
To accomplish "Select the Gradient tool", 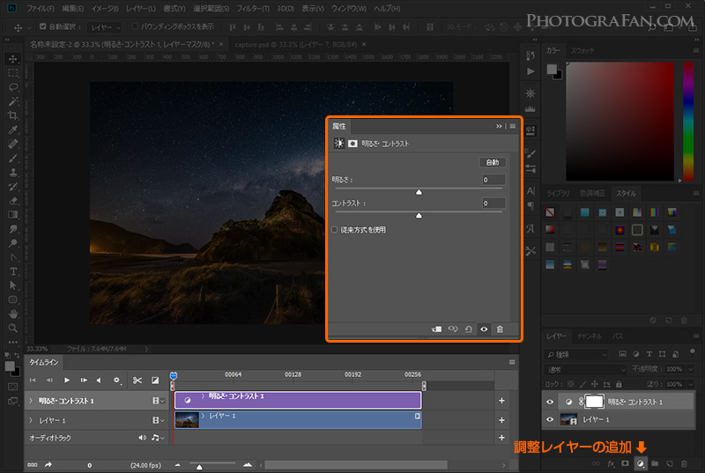I will [x=13, y=215].
